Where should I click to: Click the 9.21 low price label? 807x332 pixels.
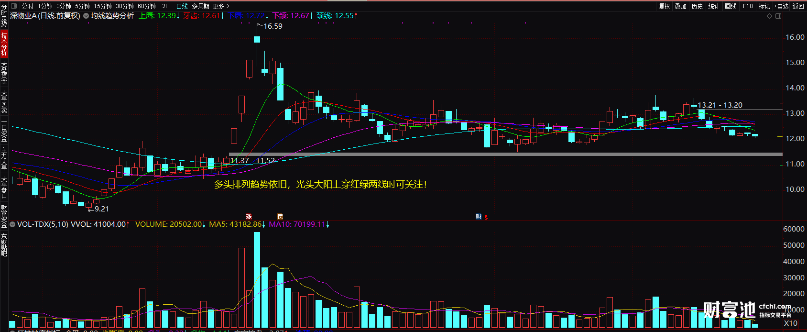click(x=101, y=209)
